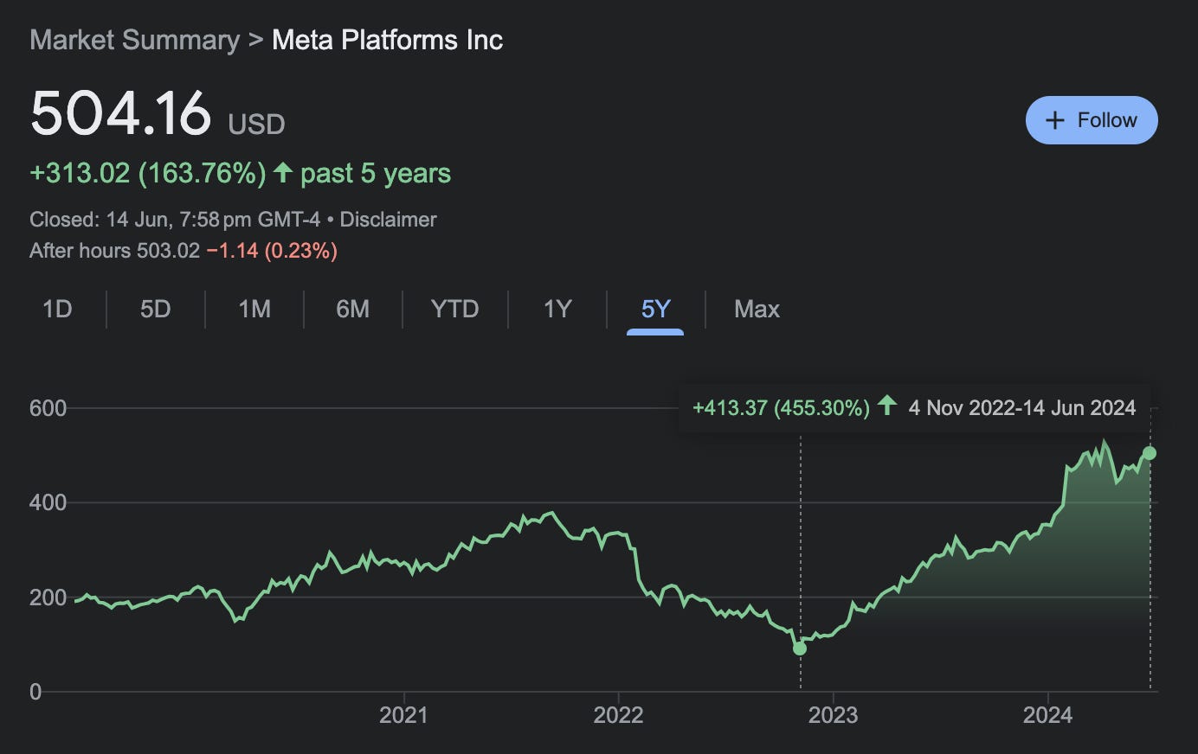Click the 504.16 price value

point(120,112)
